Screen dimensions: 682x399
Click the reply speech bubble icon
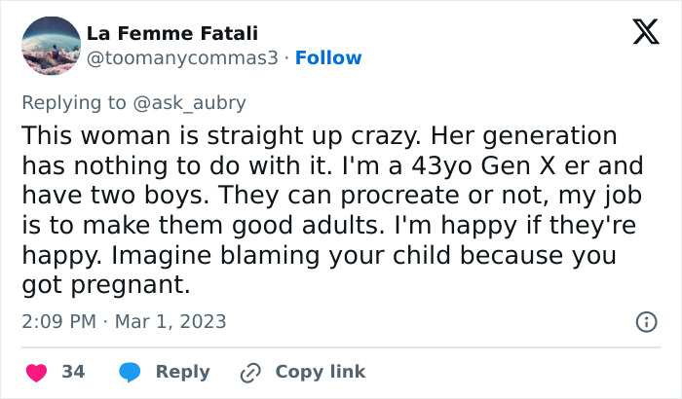[x=131, y=372]
